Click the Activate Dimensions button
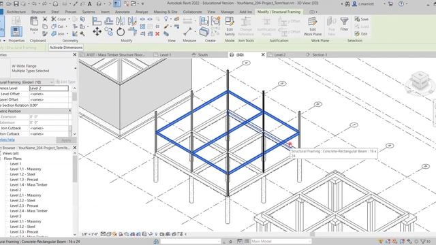The height and width of the screenshot is (245, 436). coord(66,48)
